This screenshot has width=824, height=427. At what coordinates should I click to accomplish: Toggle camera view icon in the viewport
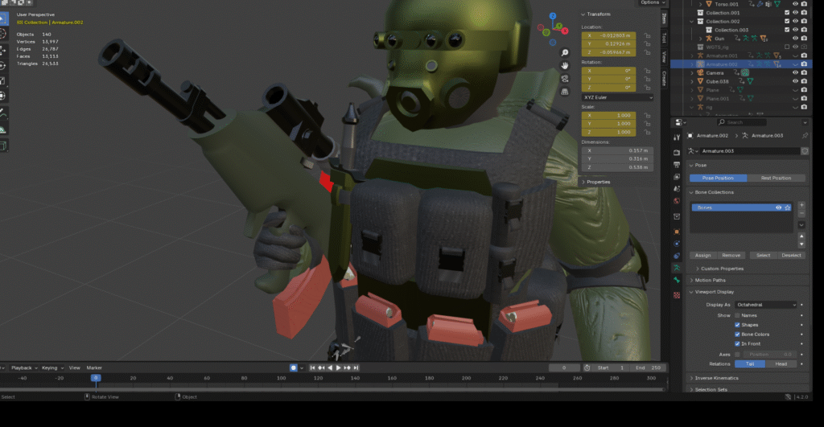tap(564, 79)
